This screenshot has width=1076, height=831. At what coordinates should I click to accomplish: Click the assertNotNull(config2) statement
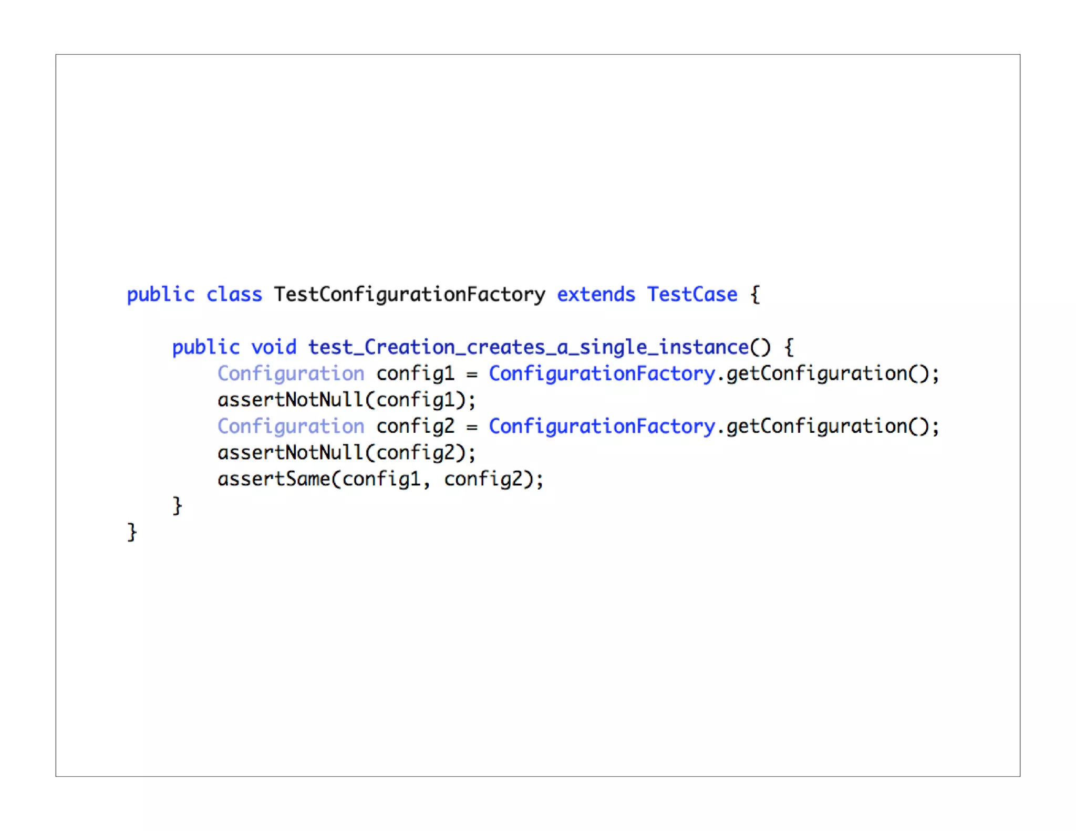pos(347,453)
